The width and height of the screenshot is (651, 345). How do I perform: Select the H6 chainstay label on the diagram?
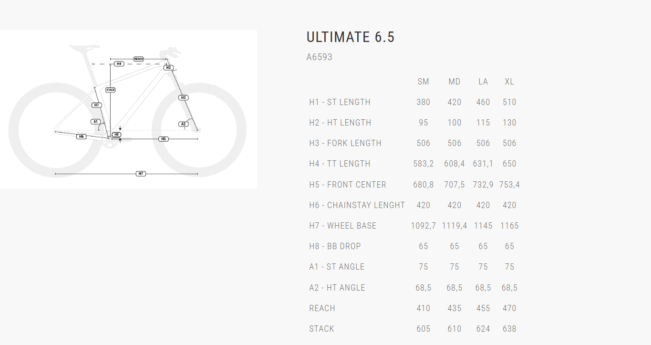(x=81, y=136)
